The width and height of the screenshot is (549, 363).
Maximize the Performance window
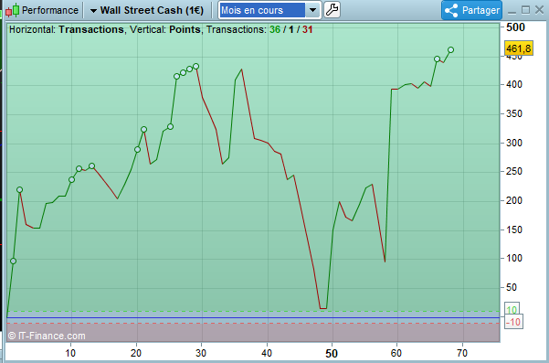[525, 10]
